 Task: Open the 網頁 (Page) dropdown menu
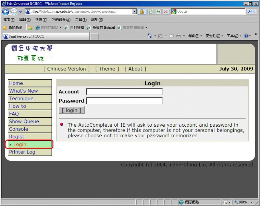click(195, 36)
